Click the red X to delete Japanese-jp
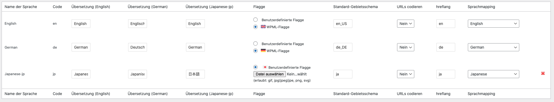 [543, 73]
